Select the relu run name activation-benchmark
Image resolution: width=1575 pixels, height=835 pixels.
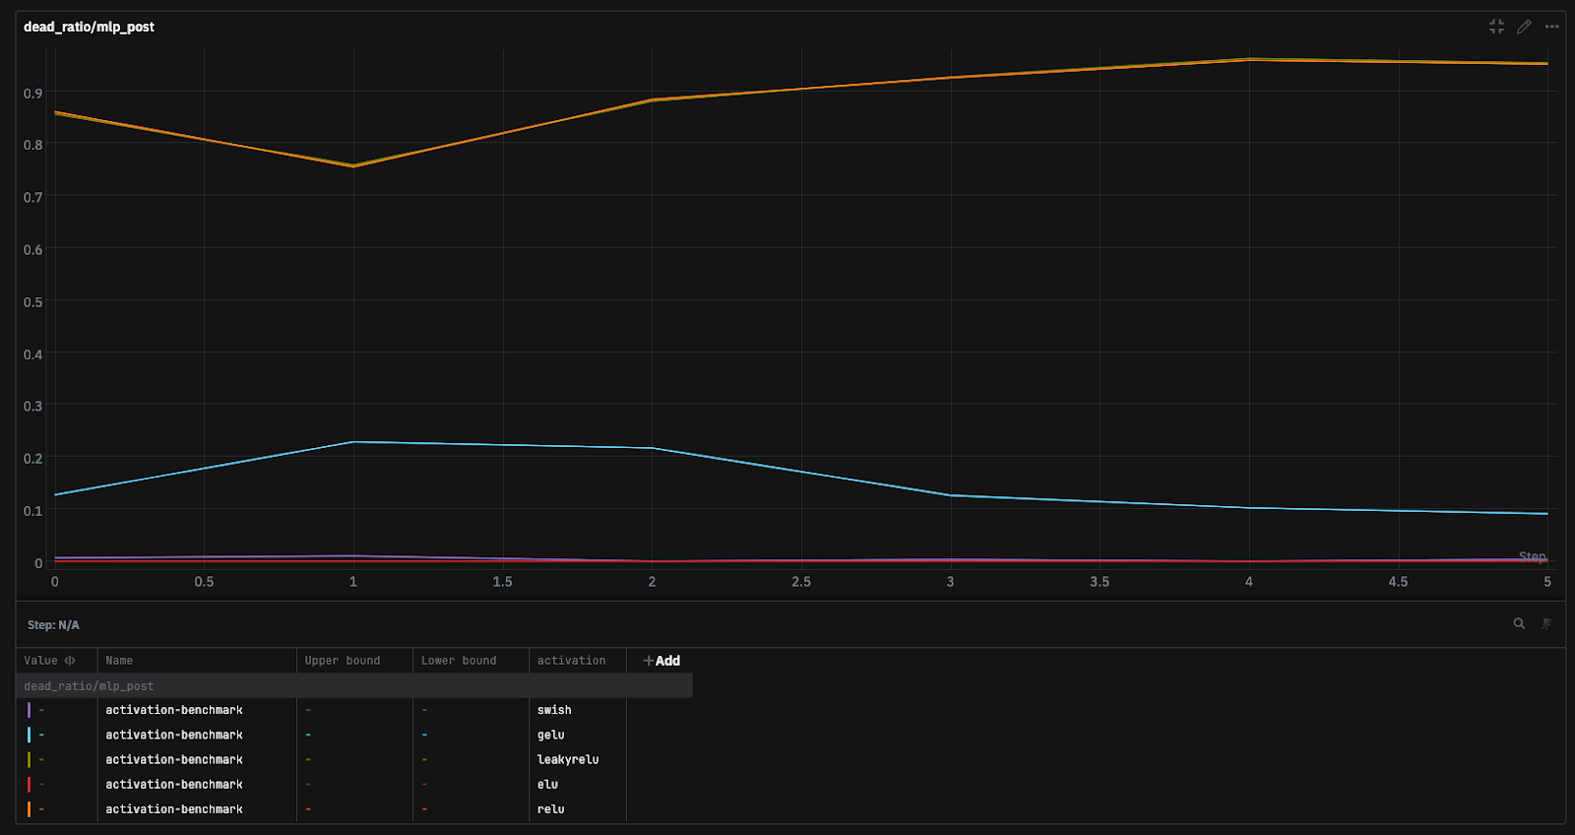tap(174, 809)
